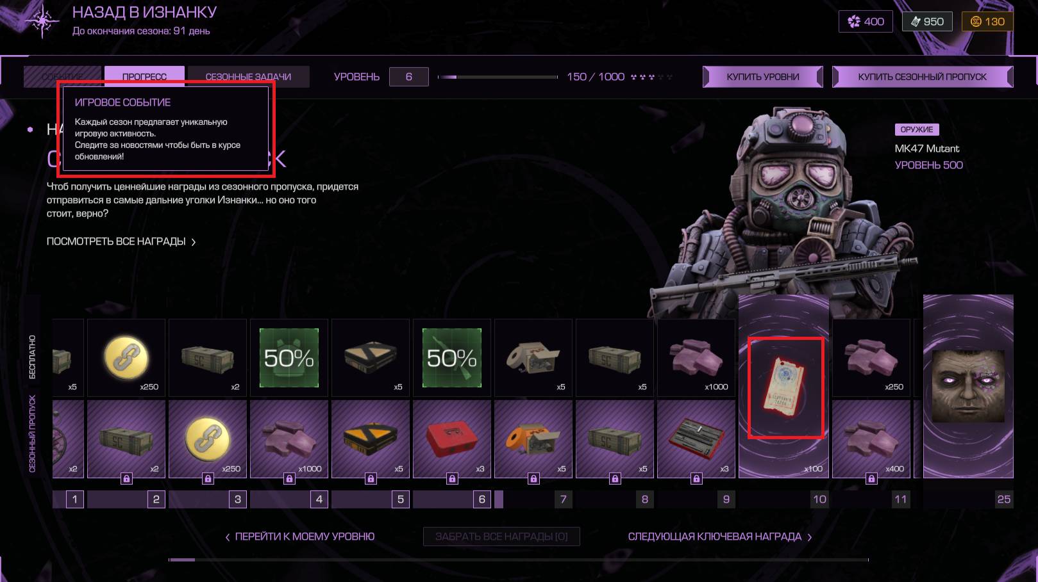Screen dimensions: 1038x582
Task: Click the horizontal rewards scrollbar at the bottom
Action: (518, 560)
